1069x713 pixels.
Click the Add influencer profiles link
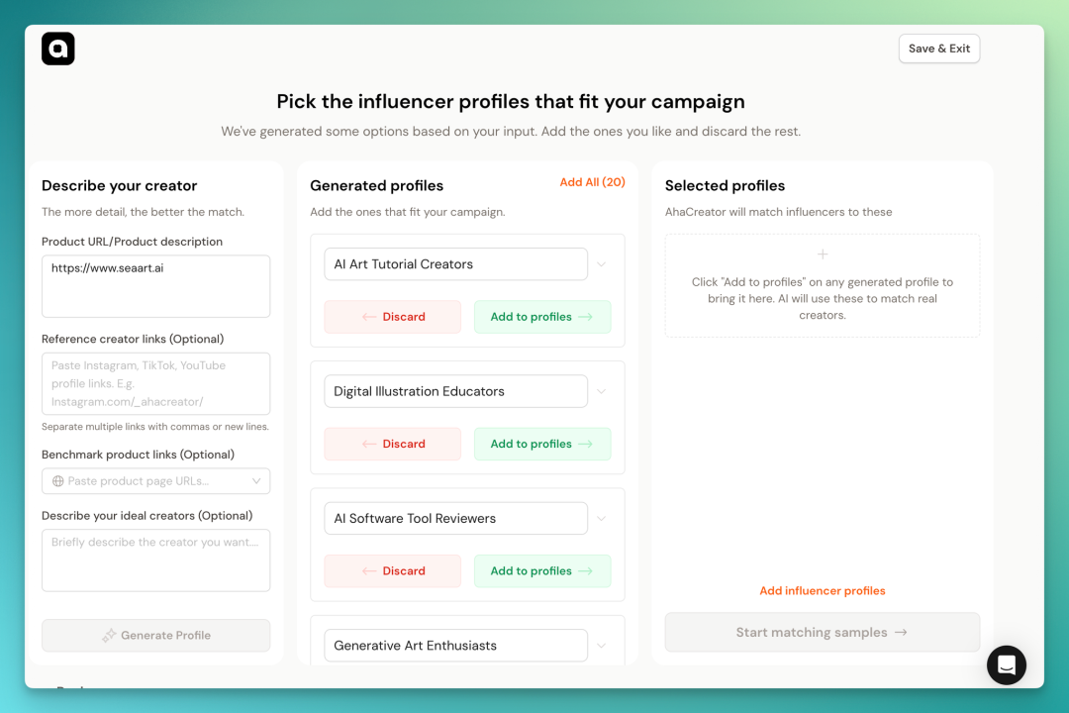(823, 591)
